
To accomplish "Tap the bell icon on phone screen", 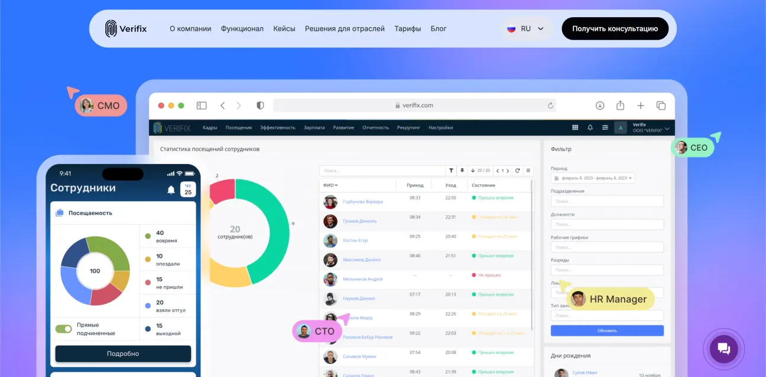I will tap(171, 189).
